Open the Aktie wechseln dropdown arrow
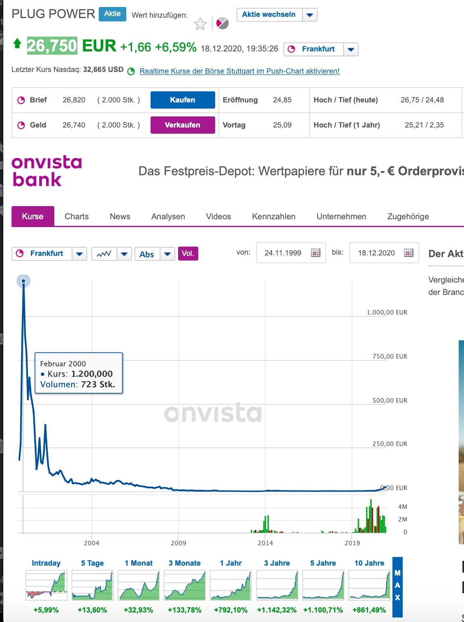Viewport: 464px width, 622px height. tap(310, 15)
